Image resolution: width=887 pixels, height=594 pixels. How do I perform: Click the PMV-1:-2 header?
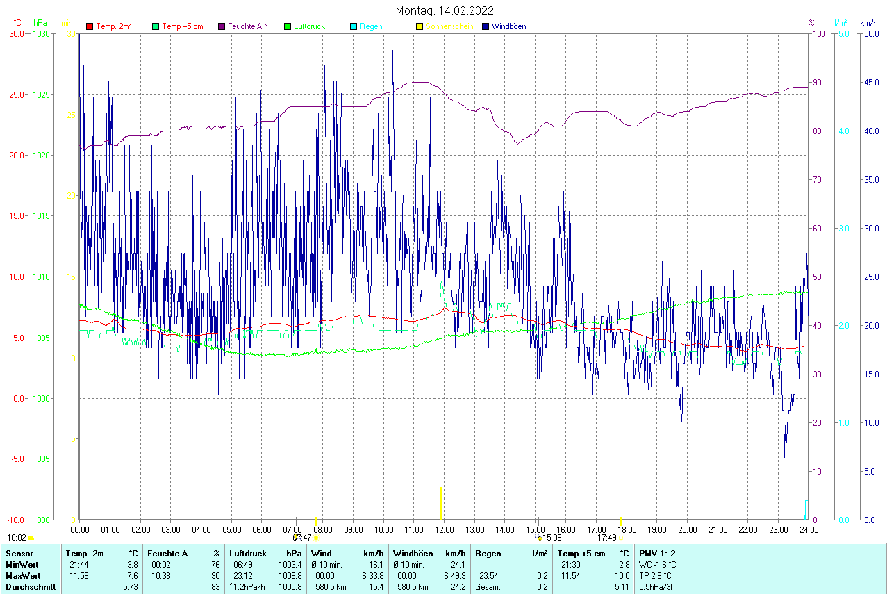point(657,554)
